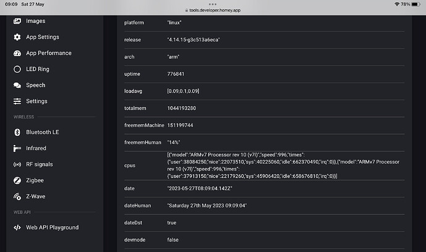Select the cpus JSON value
This screenshot has height=252, width=426.
pyautogui.click(x=283, y=166)
